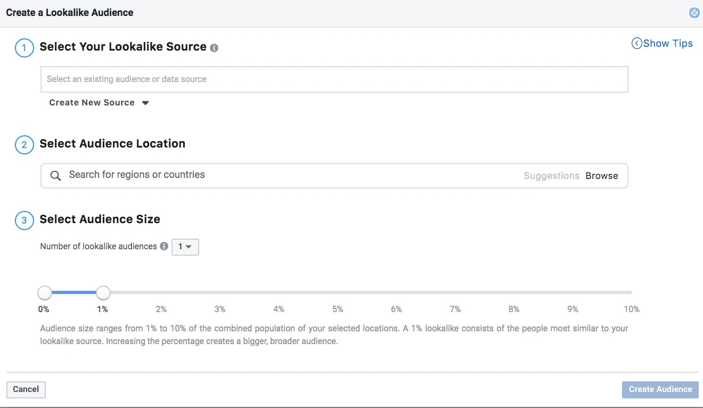
Task: Open the number of lookalike audiences dropdown
Action: tap(185, 247)
